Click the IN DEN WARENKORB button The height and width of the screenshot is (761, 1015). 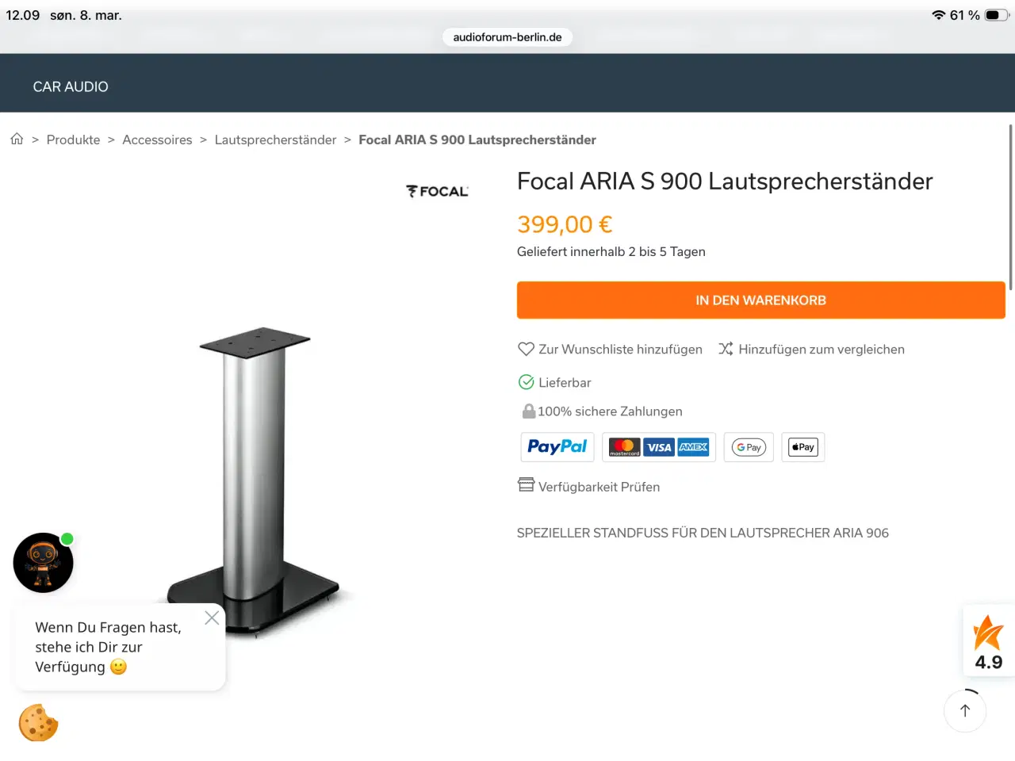click(x=760, y=300)
